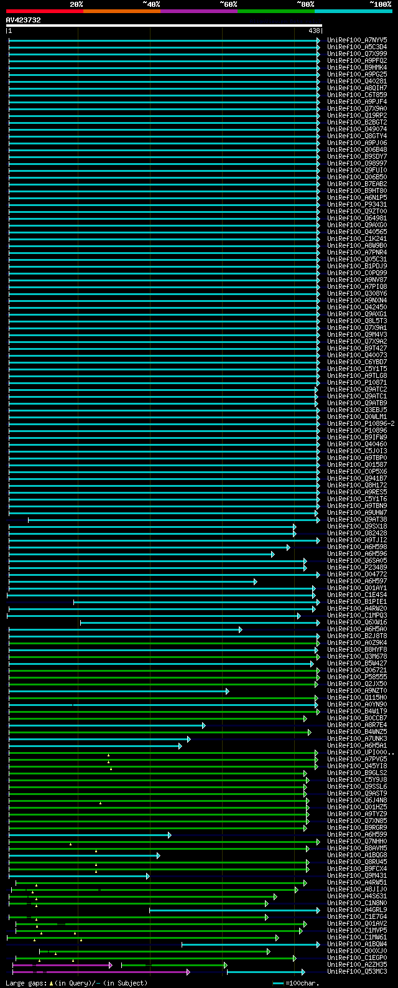Select label UniRef100_B8HYF8

coord(357,649)
